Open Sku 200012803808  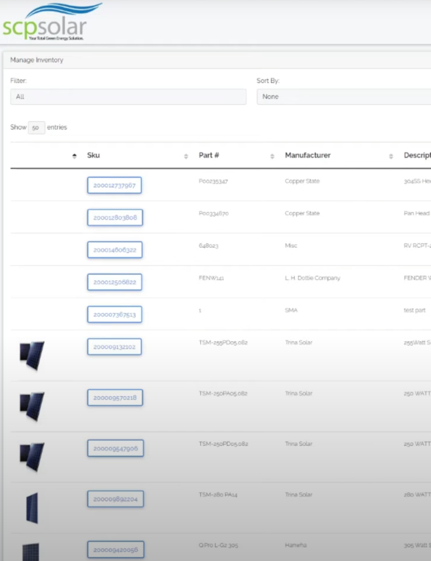coord(115,218)
